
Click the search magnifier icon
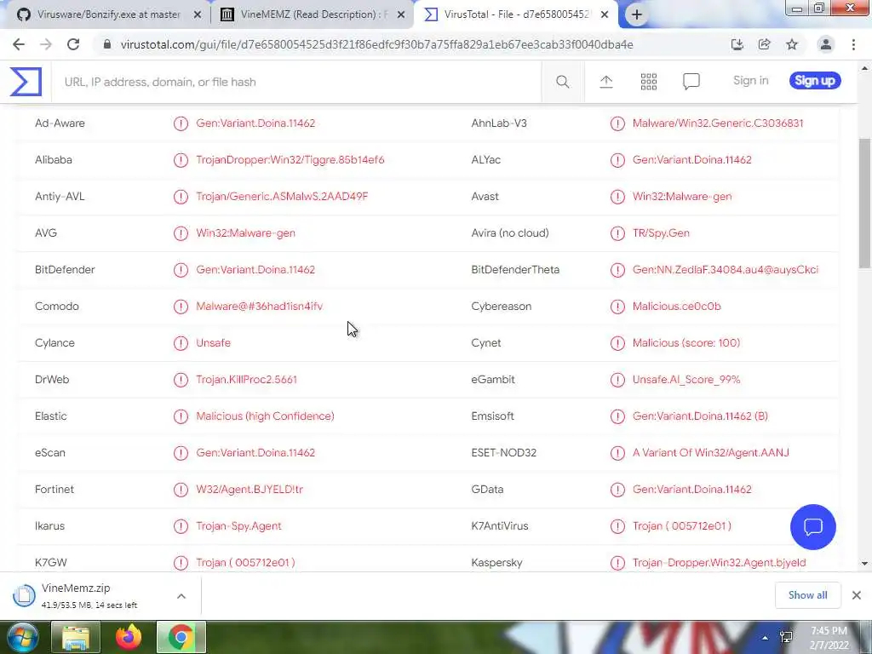[562, 82]
